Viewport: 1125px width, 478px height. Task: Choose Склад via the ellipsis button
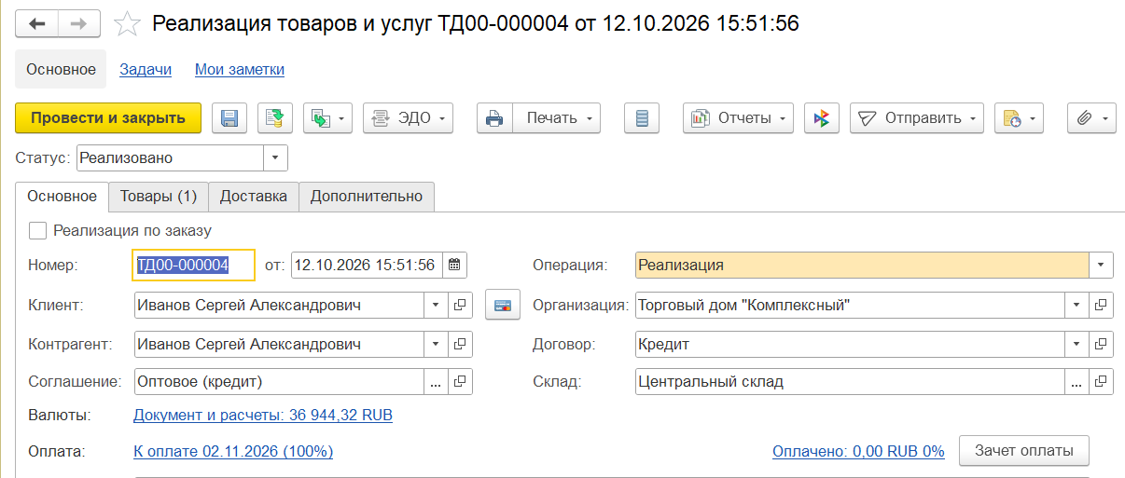[x=1077, y=381]
